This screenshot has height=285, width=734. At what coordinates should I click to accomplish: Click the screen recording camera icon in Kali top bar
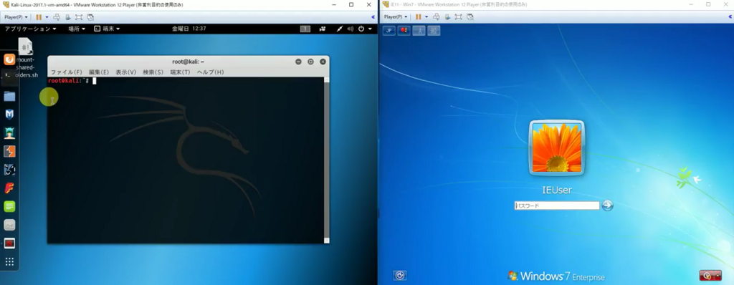pos(323,29)
